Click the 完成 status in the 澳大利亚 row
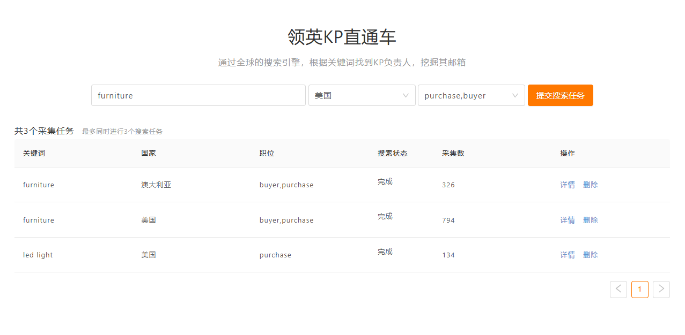The width and height of the screenshot is (685, 335). pyautogui.click(x=385, y=181)
